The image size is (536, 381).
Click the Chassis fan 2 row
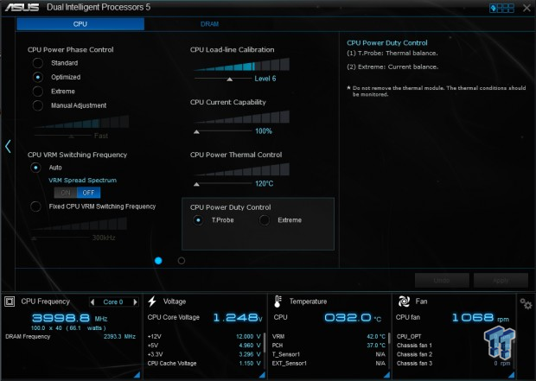(x=453, y=354)
